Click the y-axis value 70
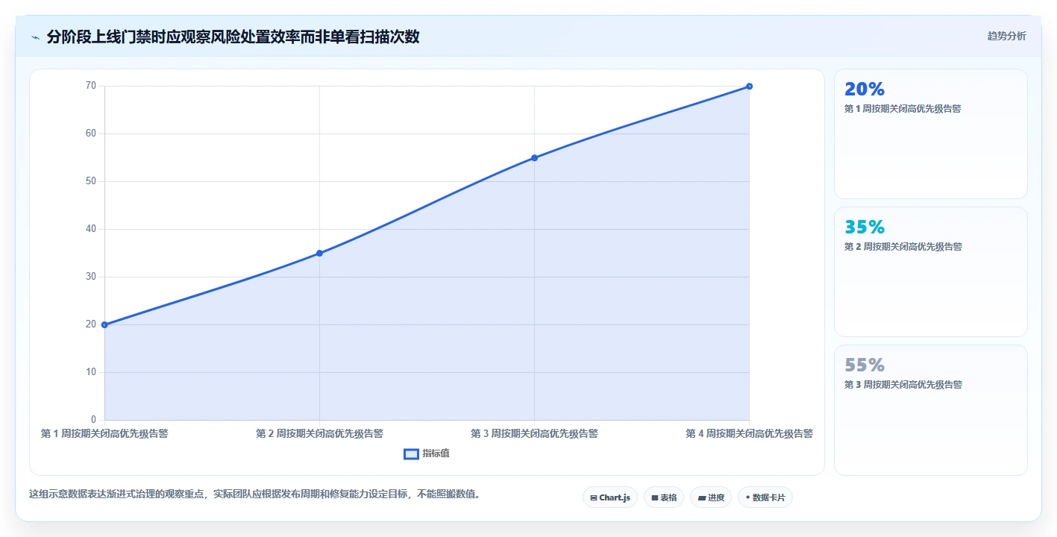 click(x=91, y=86)
